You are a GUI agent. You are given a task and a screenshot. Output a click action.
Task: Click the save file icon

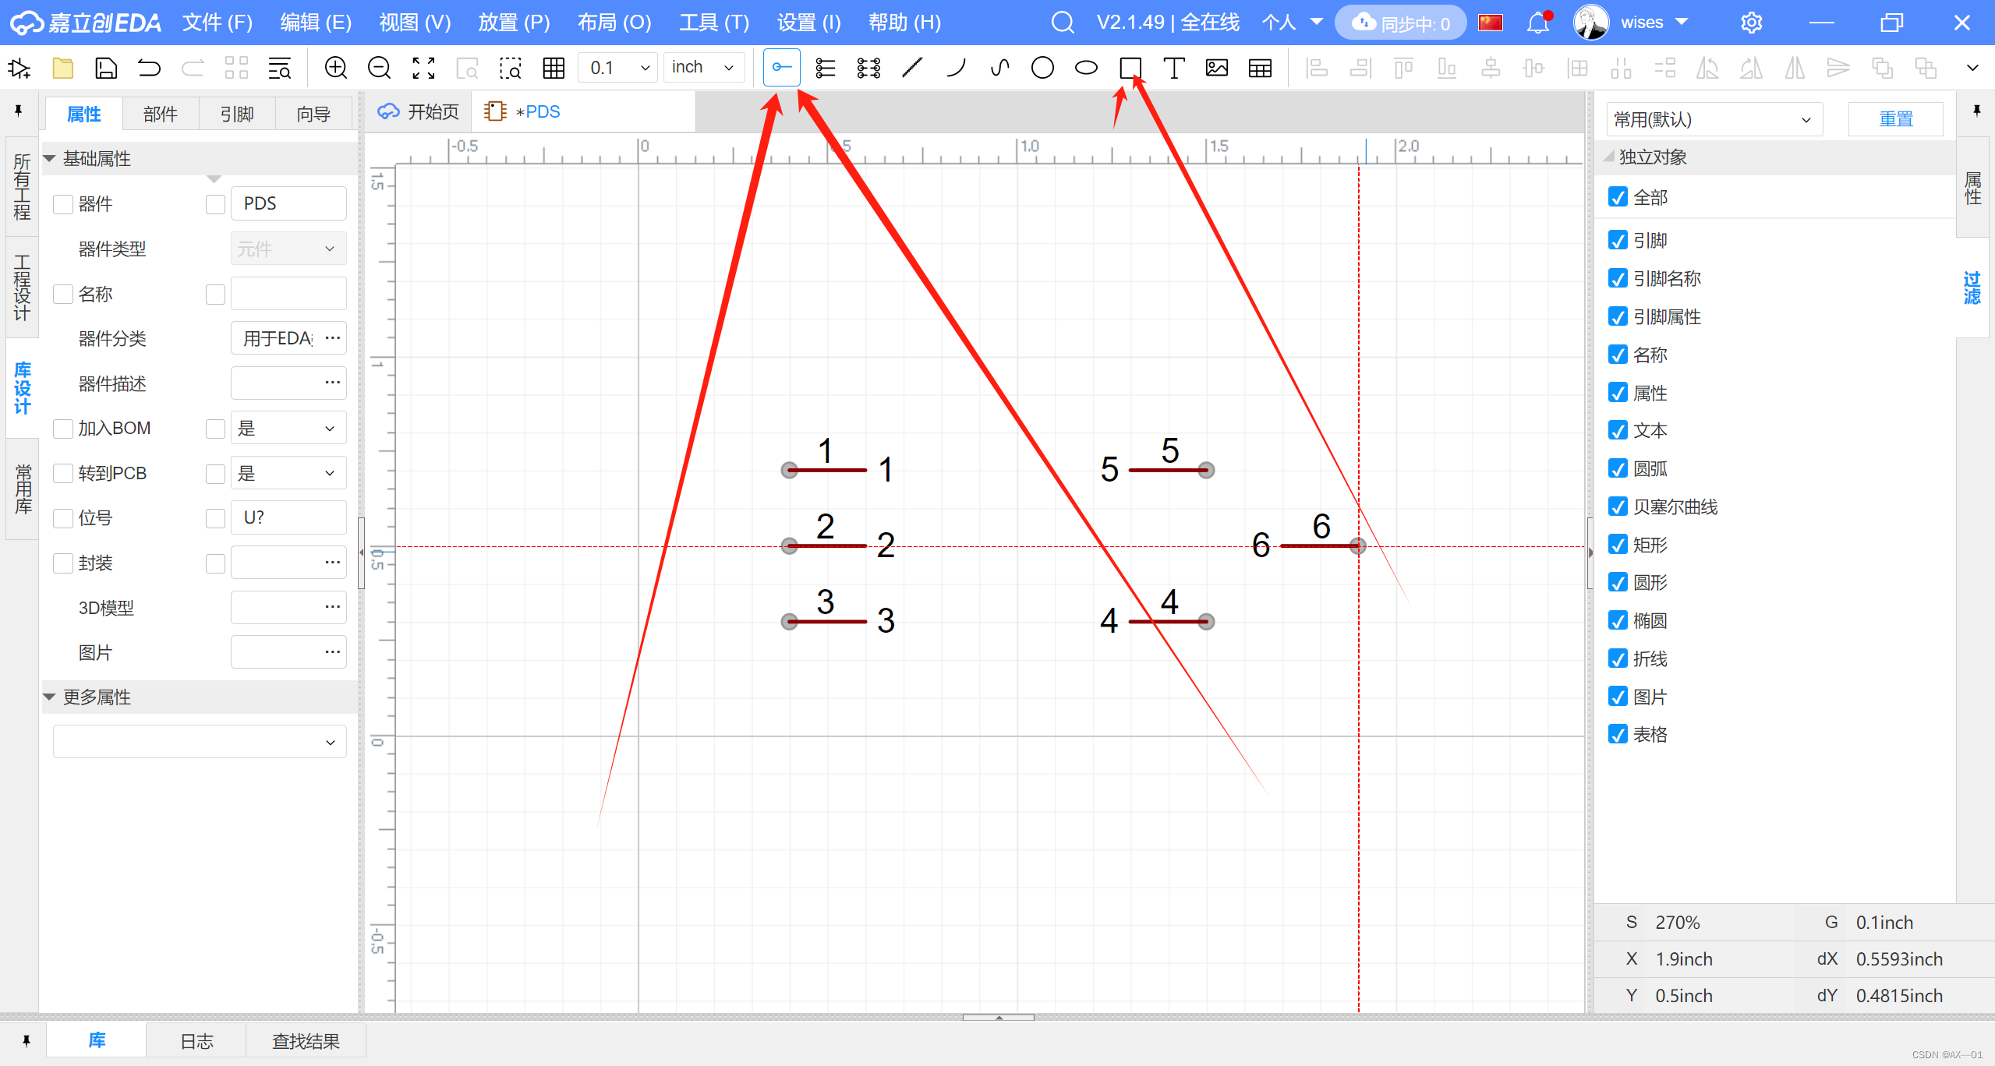pos(105,68)
